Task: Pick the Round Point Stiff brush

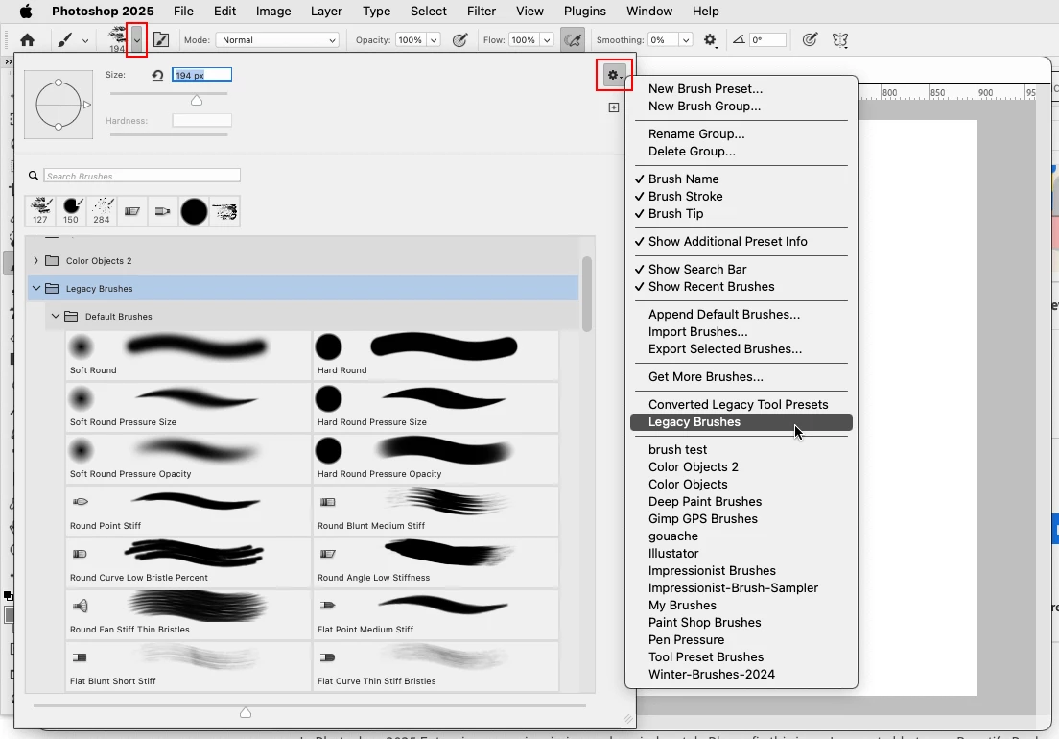Action: (188, 511)
